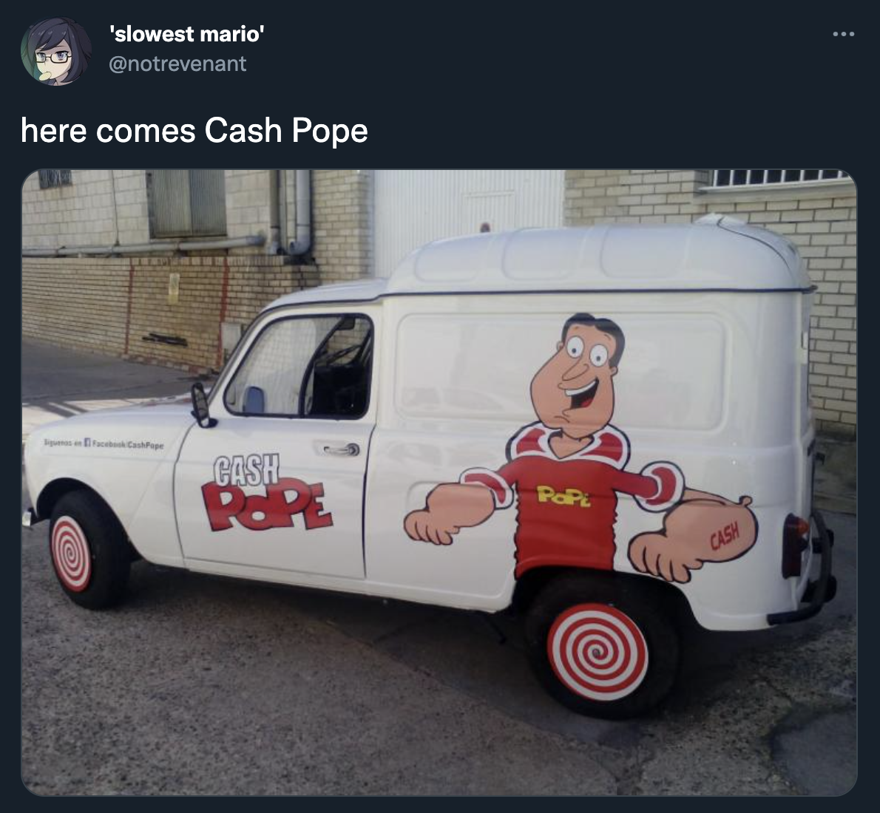Open the attached van photo

[439, 483]
